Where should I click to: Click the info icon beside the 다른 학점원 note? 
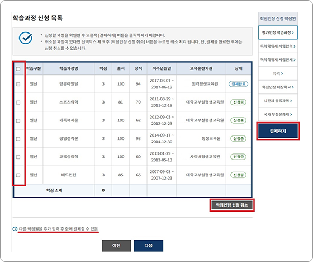point(15,229)
